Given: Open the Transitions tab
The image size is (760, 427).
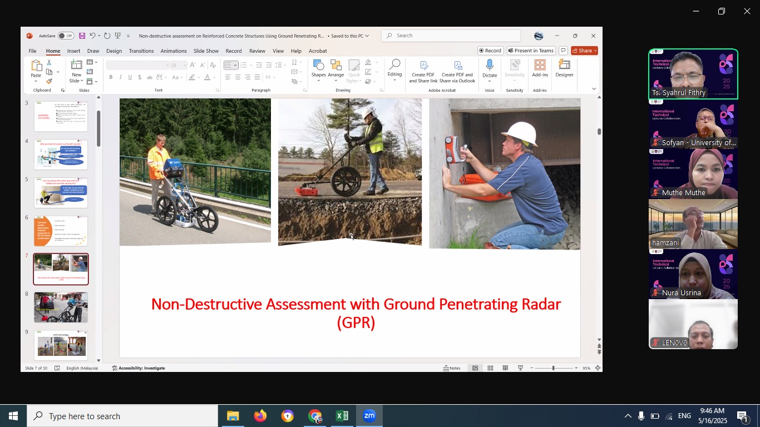Looking at the screenshot, I should coord(141,51).
